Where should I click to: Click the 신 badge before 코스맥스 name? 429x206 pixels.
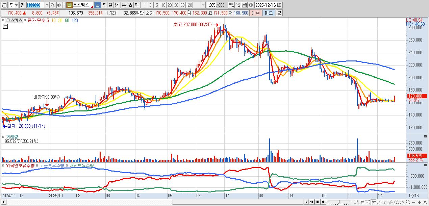(69, 5)
